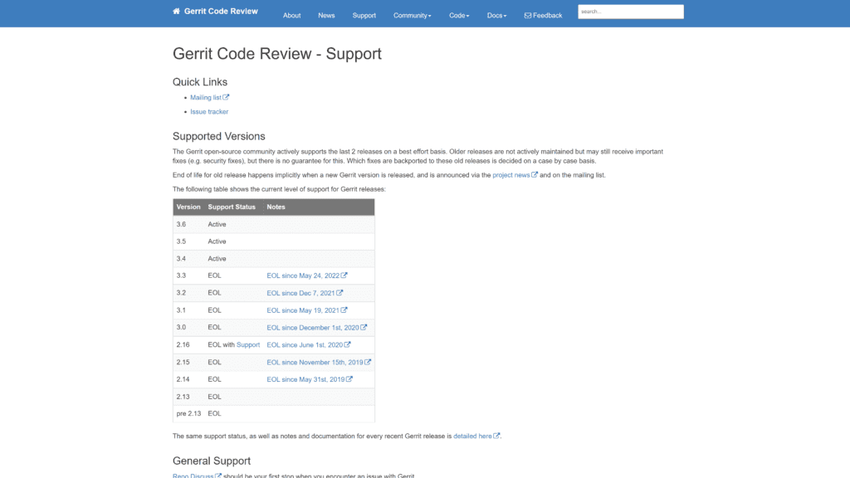The width and height of the screenshot is (850, 478).
Task: Click external icon after EOL since May 19, 2021
Action: pyautogui.click(x=344, y=310)
